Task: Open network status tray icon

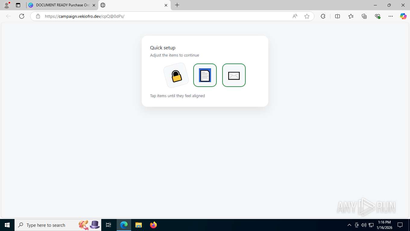Action: click(x=371, y=225)
